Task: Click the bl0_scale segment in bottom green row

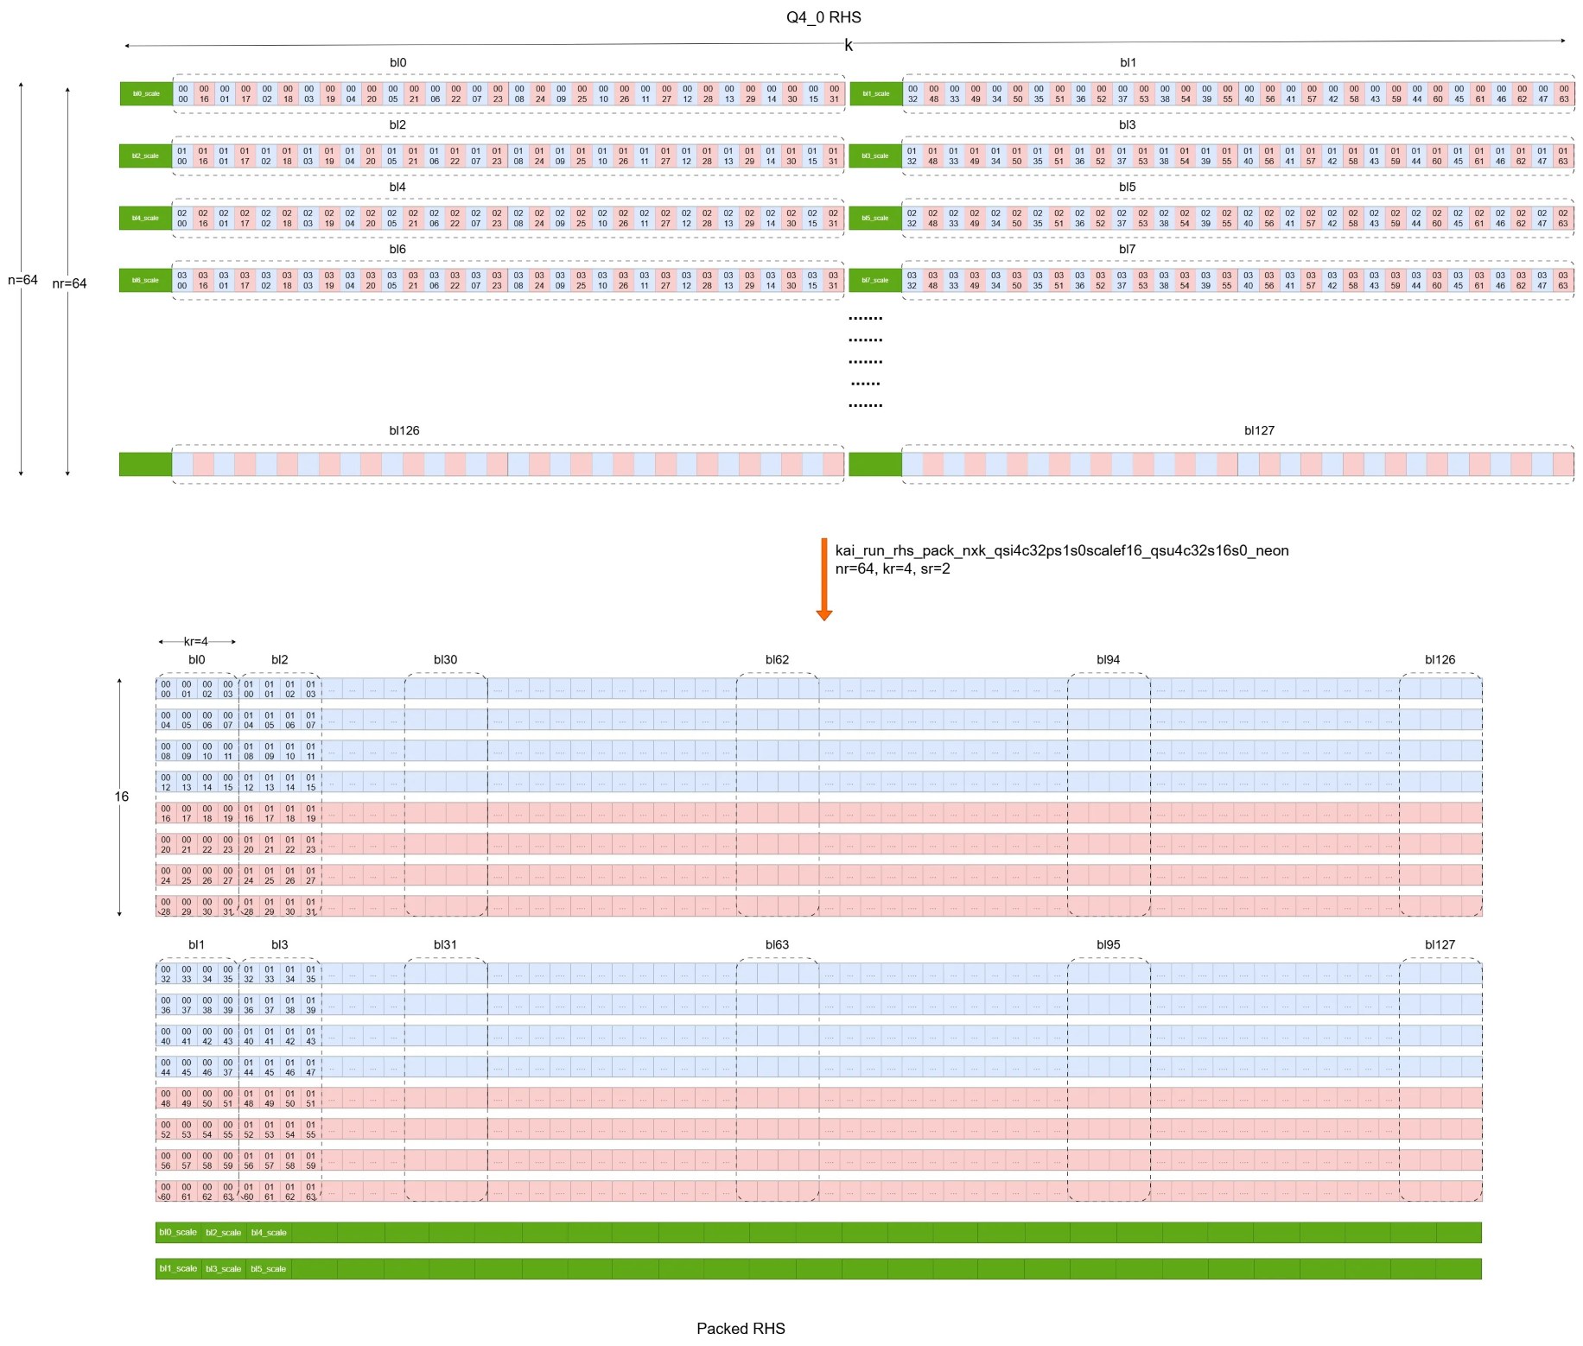Action: point(177,1233)
